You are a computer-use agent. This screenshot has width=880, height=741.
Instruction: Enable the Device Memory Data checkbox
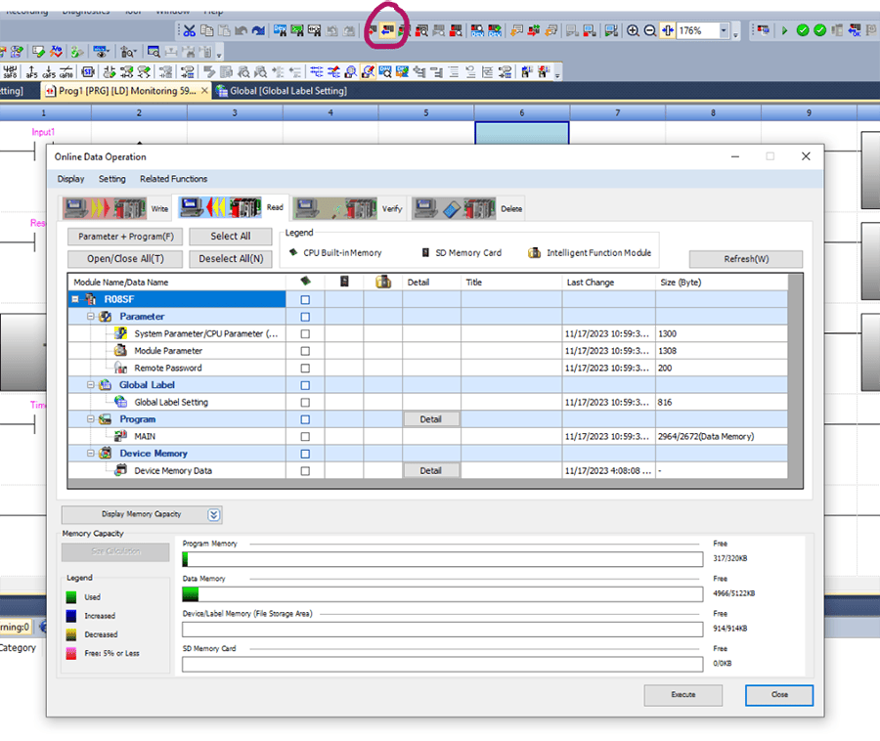pos(305,471)
